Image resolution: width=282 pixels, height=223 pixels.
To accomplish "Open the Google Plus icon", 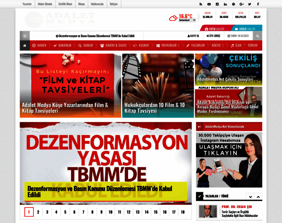I will pos(242,4).
